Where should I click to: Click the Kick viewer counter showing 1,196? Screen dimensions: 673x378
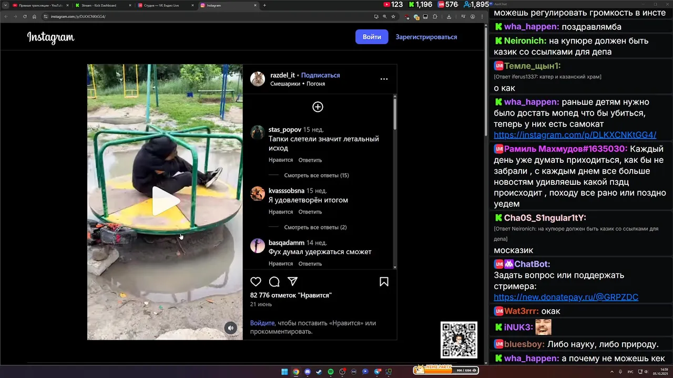click(420, 4)
